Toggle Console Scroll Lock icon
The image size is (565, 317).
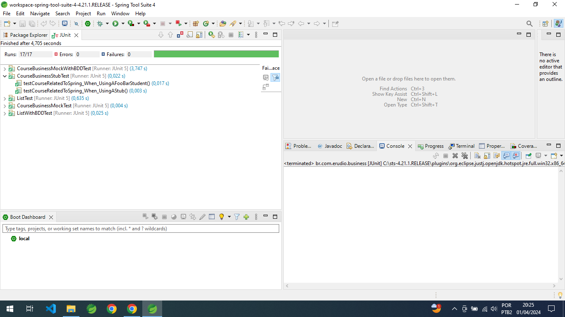point(487,156)
